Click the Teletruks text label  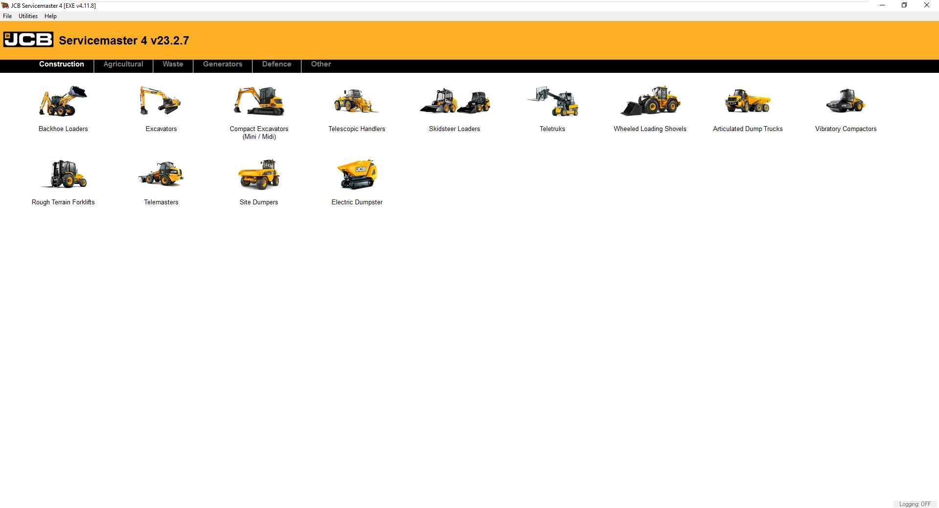click(x=552, y=129)
